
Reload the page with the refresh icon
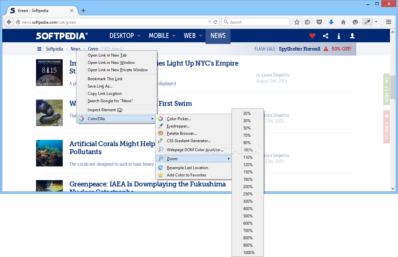point(216,22)
